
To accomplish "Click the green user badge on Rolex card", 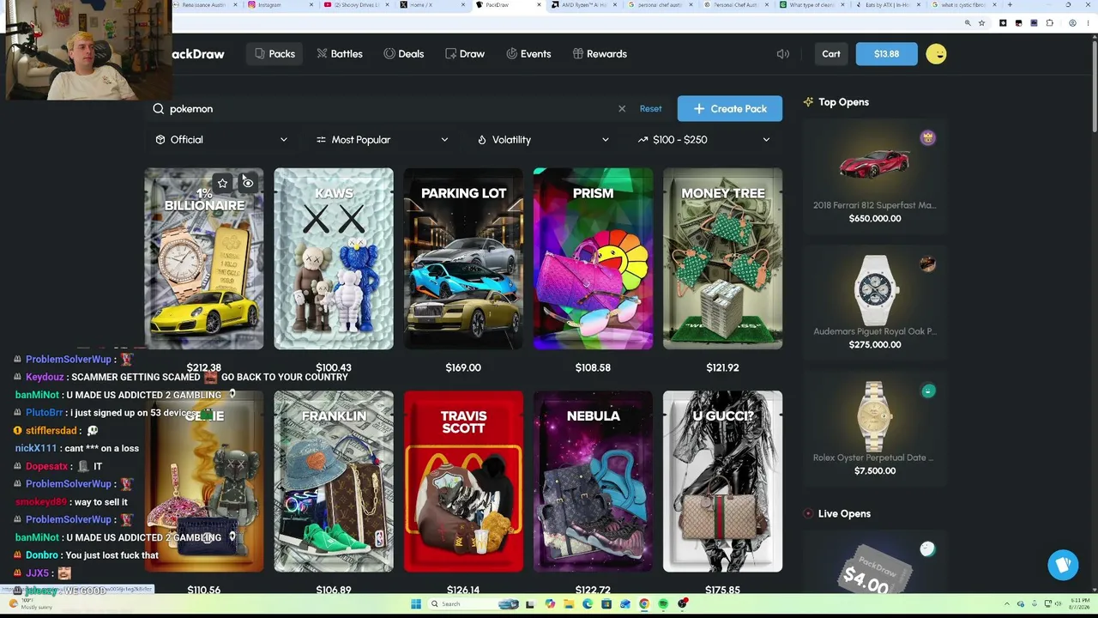I will pyautogui.click(x=927, y=391).
